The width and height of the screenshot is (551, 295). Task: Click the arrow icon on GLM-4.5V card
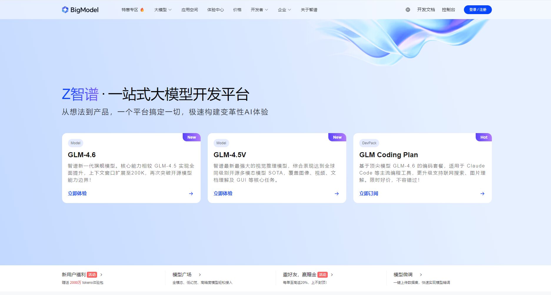coord(337,194)
